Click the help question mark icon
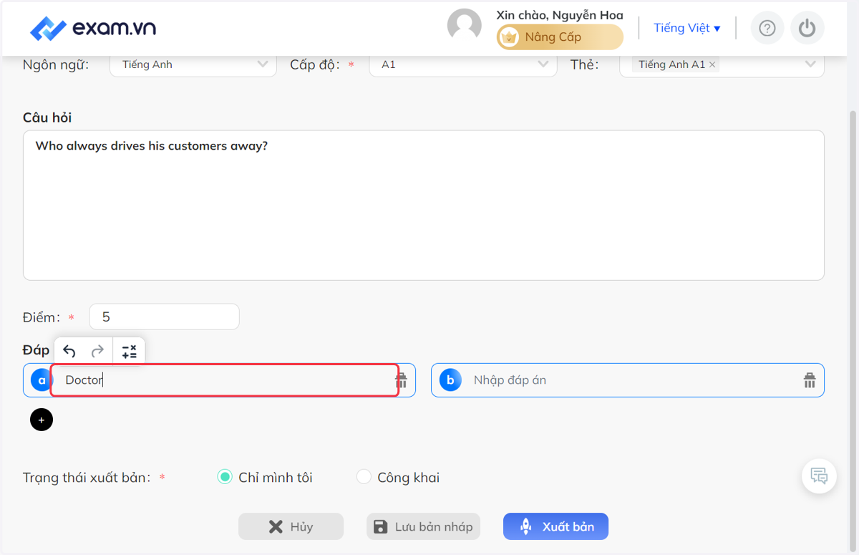 click(767, 28)
